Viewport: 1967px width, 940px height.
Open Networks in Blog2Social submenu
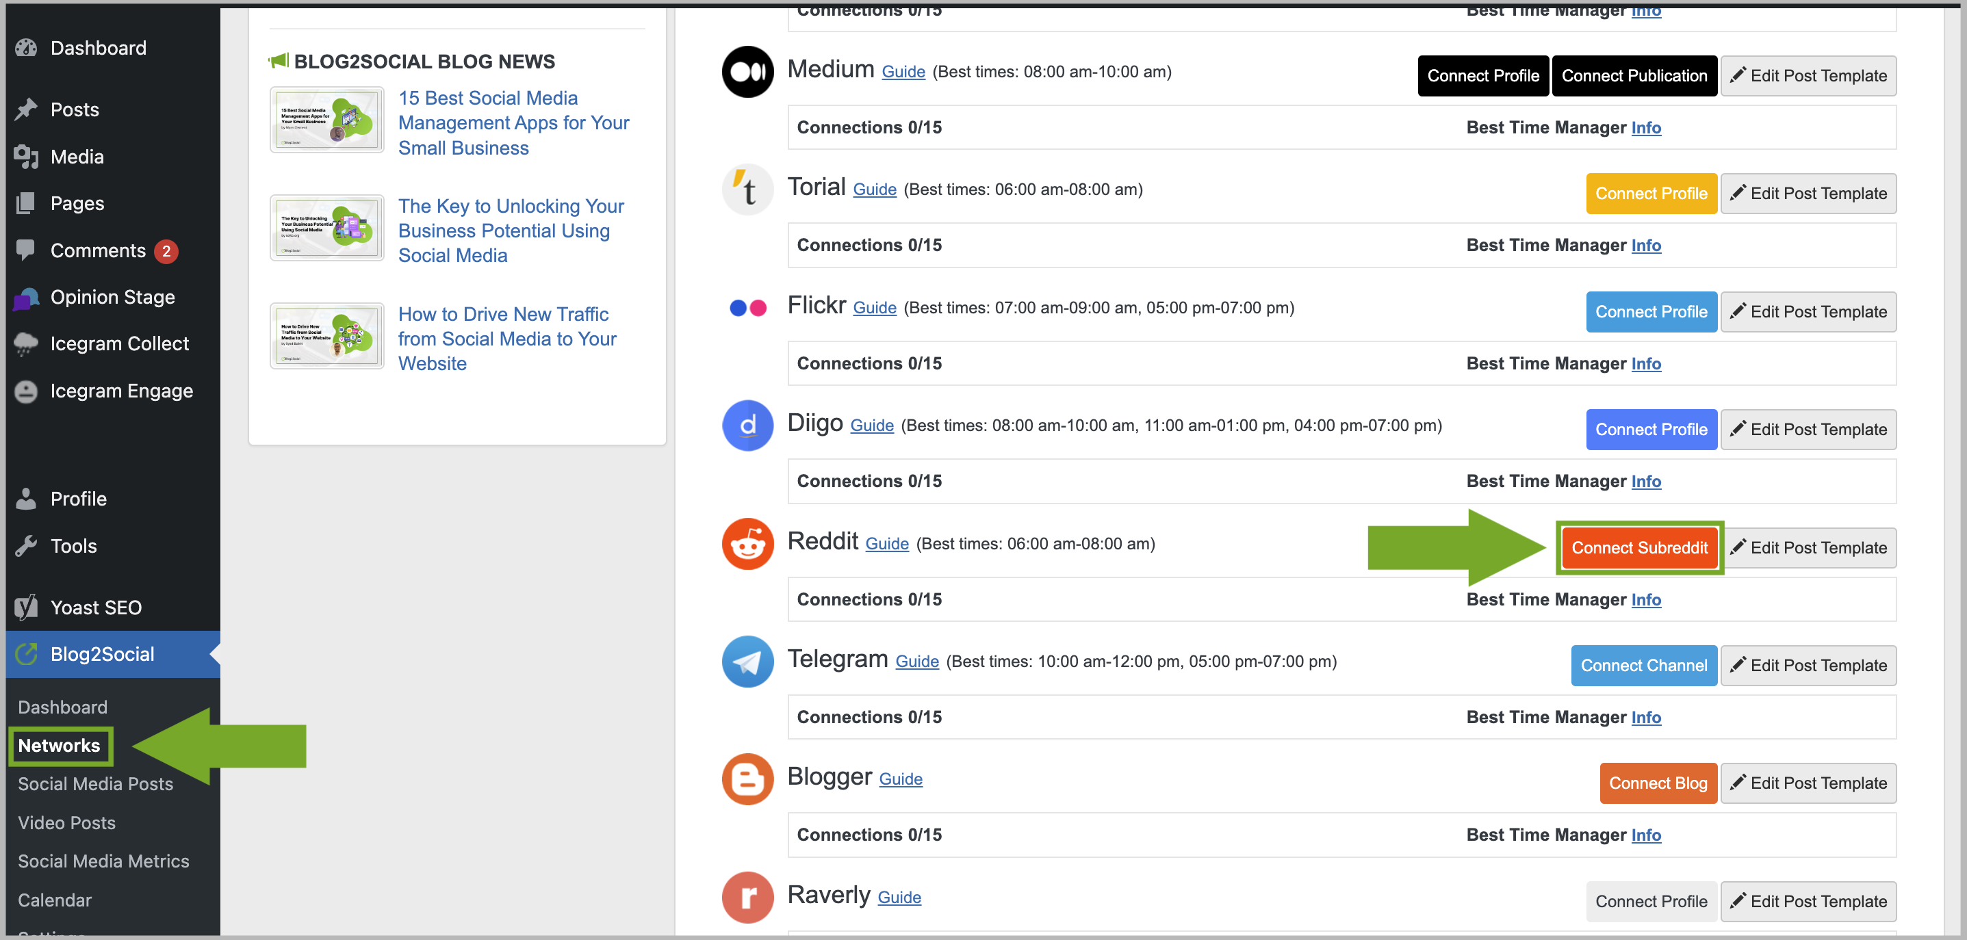59,746
